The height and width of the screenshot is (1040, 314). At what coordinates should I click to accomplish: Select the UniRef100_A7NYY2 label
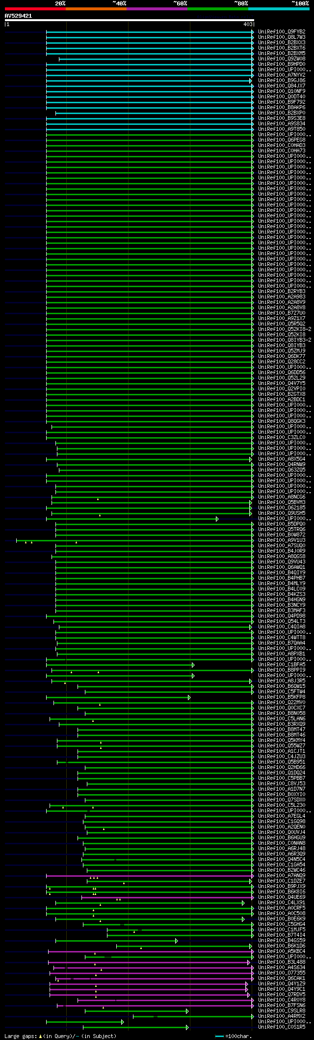coord(282,75)
